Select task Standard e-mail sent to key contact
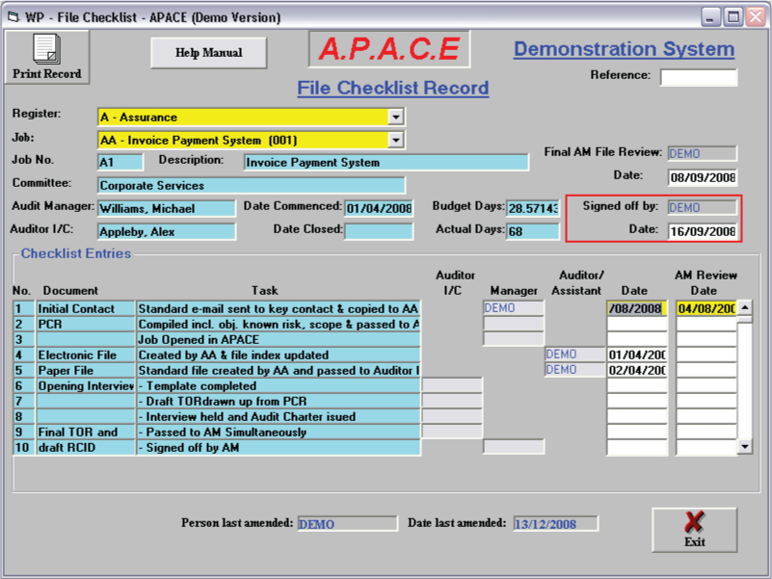772x579 pixels. click(x=279, y=308)
